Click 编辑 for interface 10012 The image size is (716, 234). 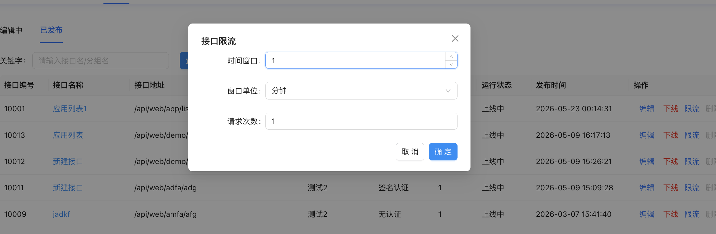[x=647, y=161]
